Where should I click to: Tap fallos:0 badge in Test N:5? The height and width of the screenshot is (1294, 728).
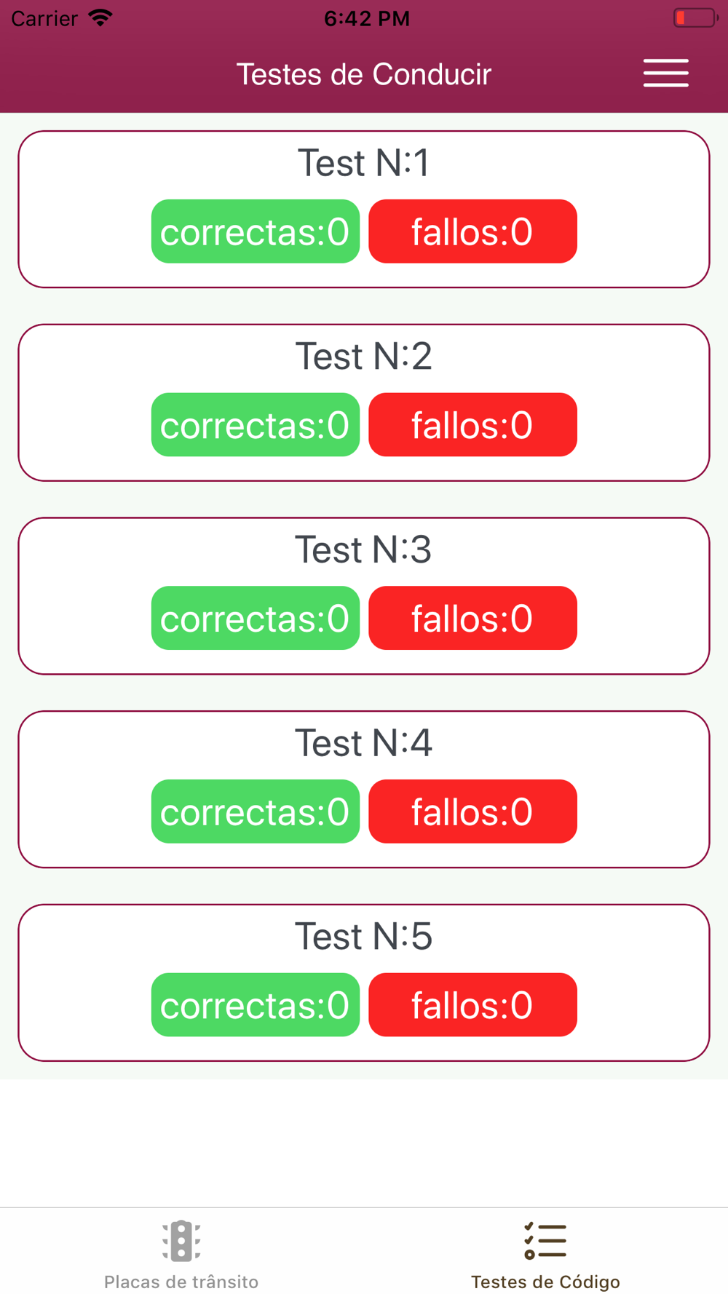[x=472, y=1004]
